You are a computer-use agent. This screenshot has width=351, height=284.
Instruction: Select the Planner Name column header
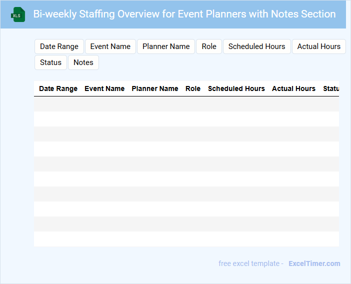[x=155, y=88]
